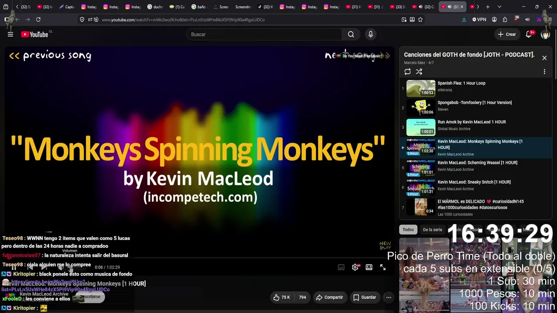This screenshot has height=313, width=557.
Task: Click the dislike count 794 button
Action: pyautogui.click(x=302, y=297)
